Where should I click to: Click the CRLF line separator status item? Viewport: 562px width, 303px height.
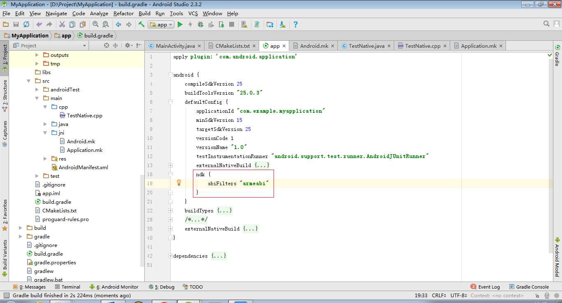[439, 296]
